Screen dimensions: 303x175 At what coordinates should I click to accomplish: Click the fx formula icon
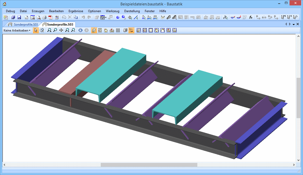click(x=251, y=18)
